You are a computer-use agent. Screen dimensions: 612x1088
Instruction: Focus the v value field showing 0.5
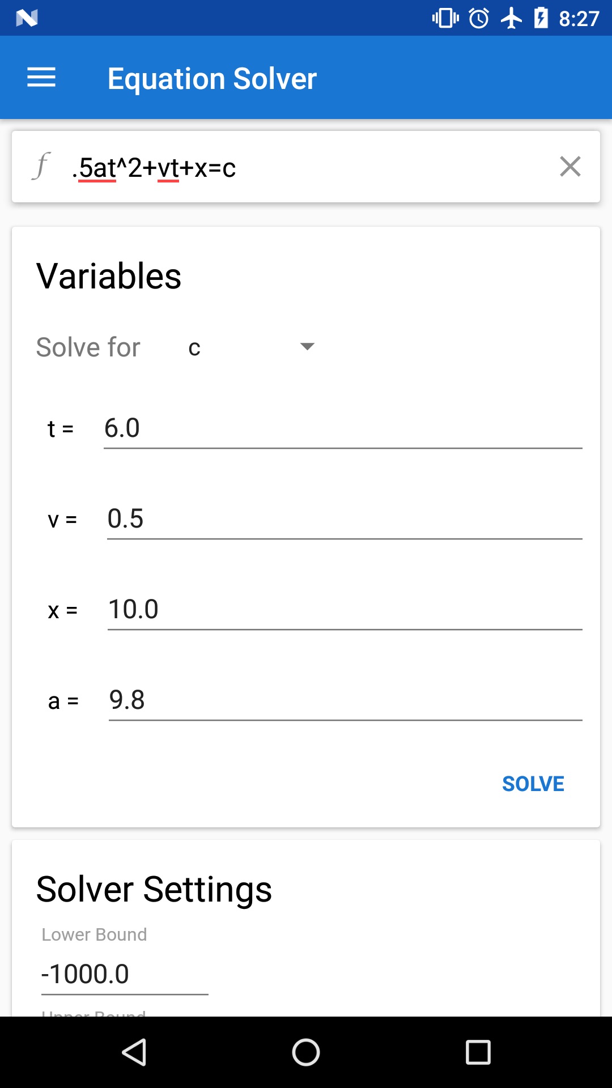tap(344, 519)
